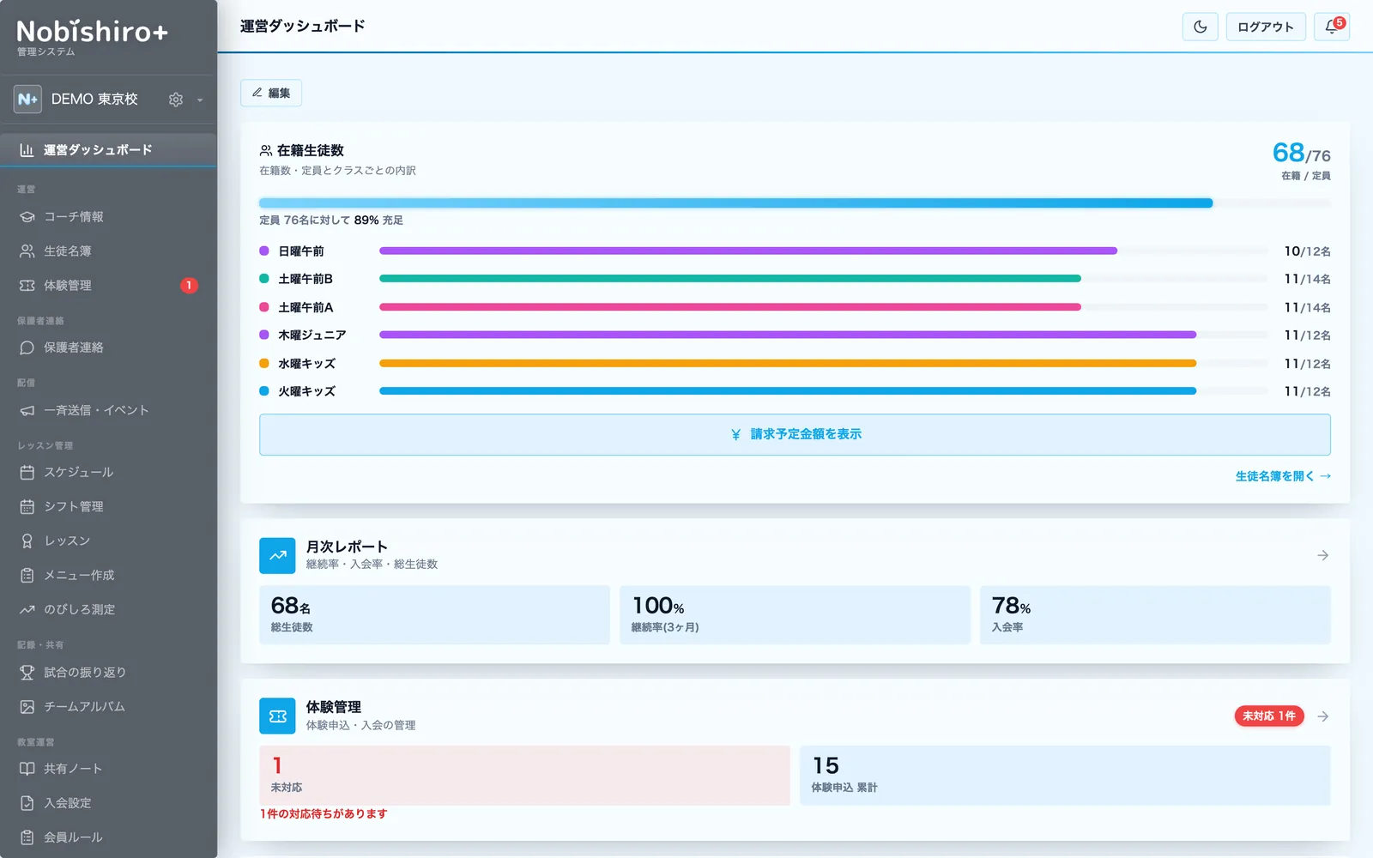Image resolution: width=1373 pixels, height=858 pixels.
Task: Click the シフト管理 calendar icon
Action: [27, 506]
